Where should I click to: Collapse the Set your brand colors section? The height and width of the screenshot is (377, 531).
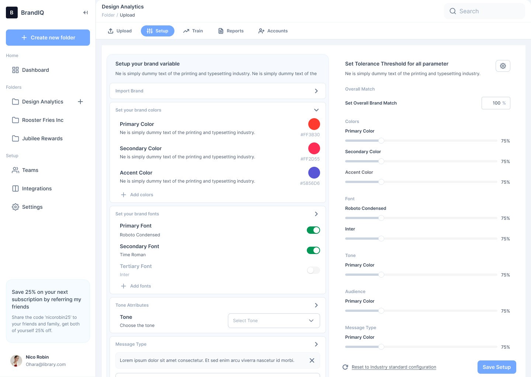click(x=316, y=110)
